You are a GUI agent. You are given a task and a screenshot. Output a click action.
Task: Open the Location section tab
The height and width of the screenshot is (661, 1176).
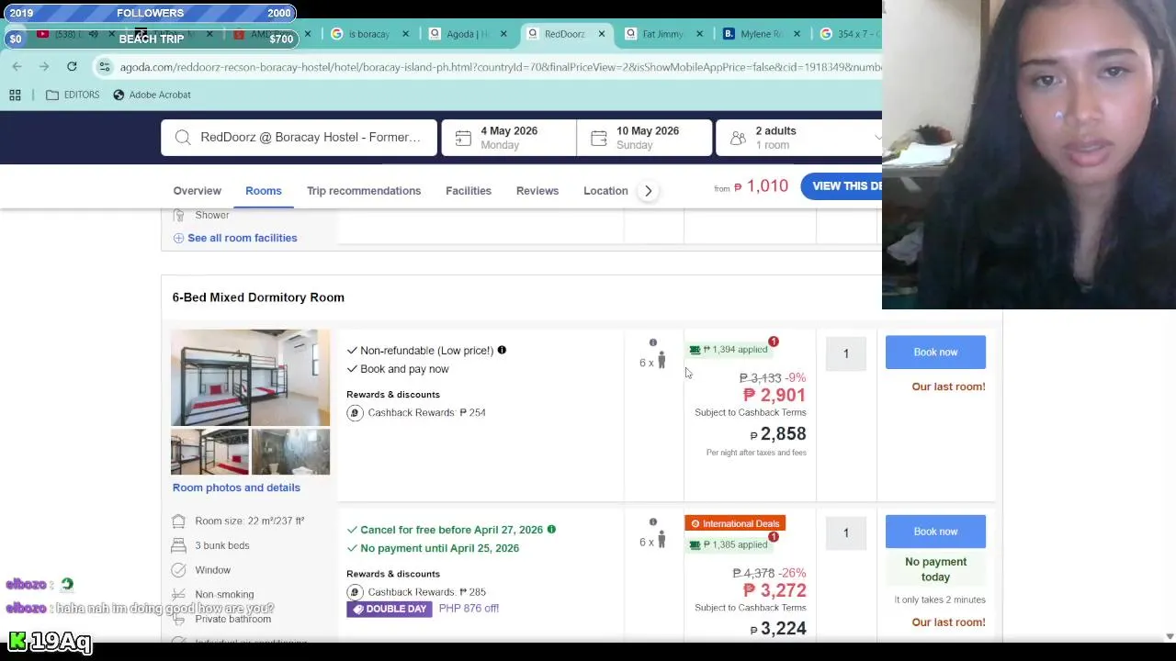point(605,191)
